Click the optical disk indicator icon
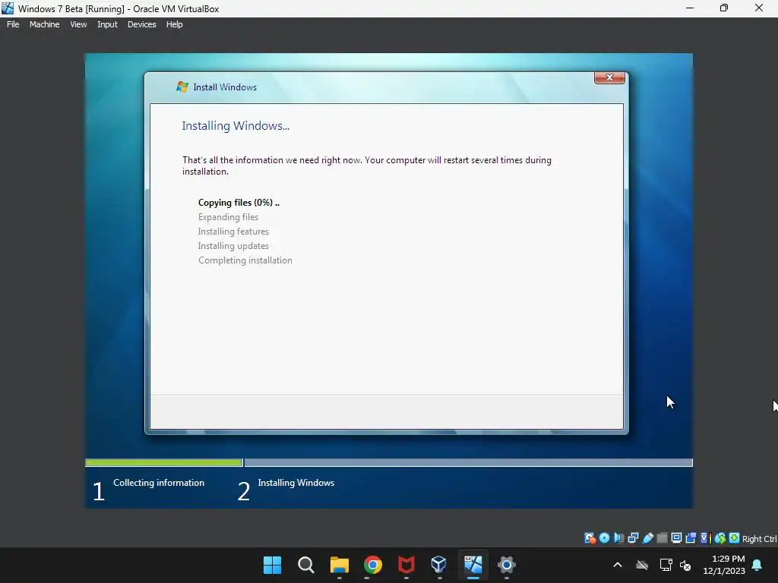Screen dimensions: 778x583 pos(604,538)
